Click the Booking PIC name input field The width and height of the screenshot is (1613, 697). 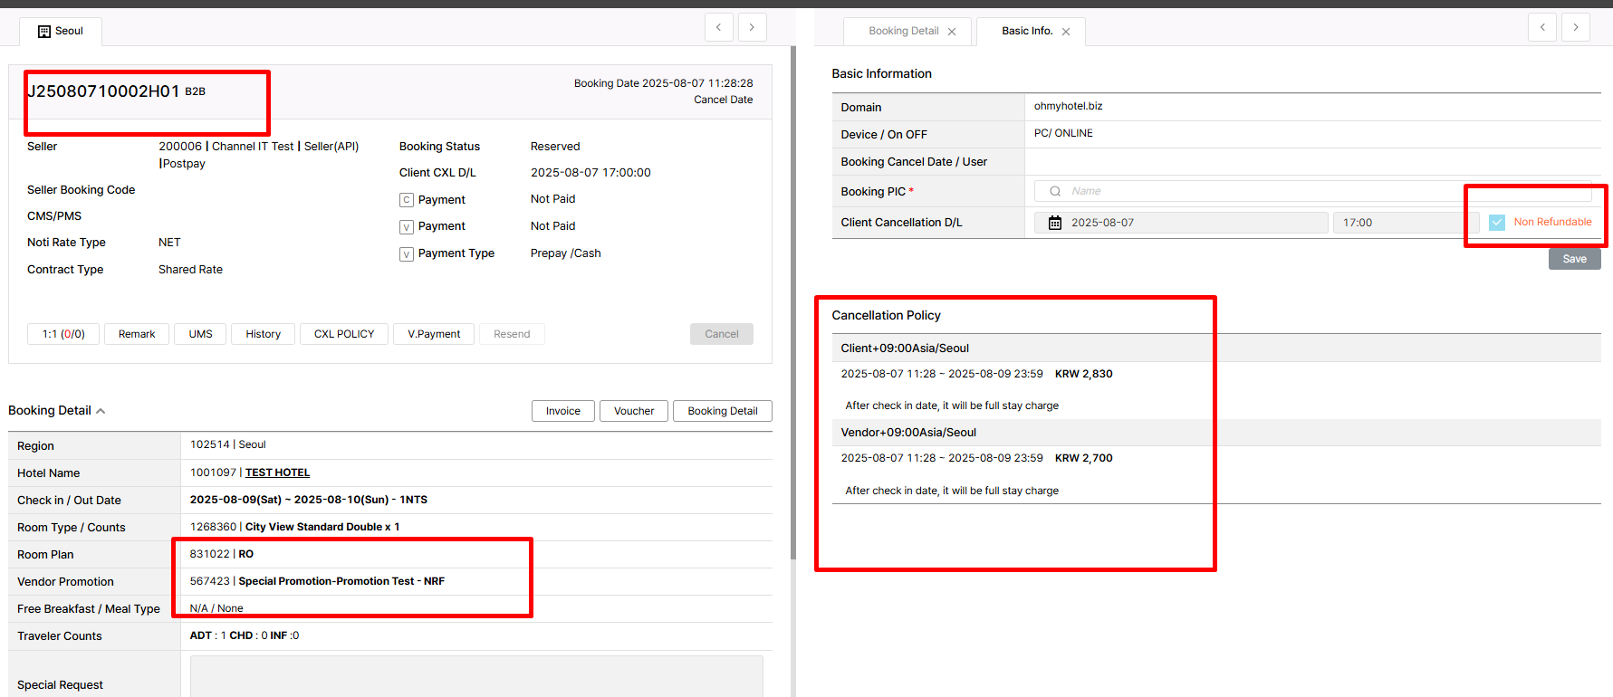click(x=1313, y=191)
